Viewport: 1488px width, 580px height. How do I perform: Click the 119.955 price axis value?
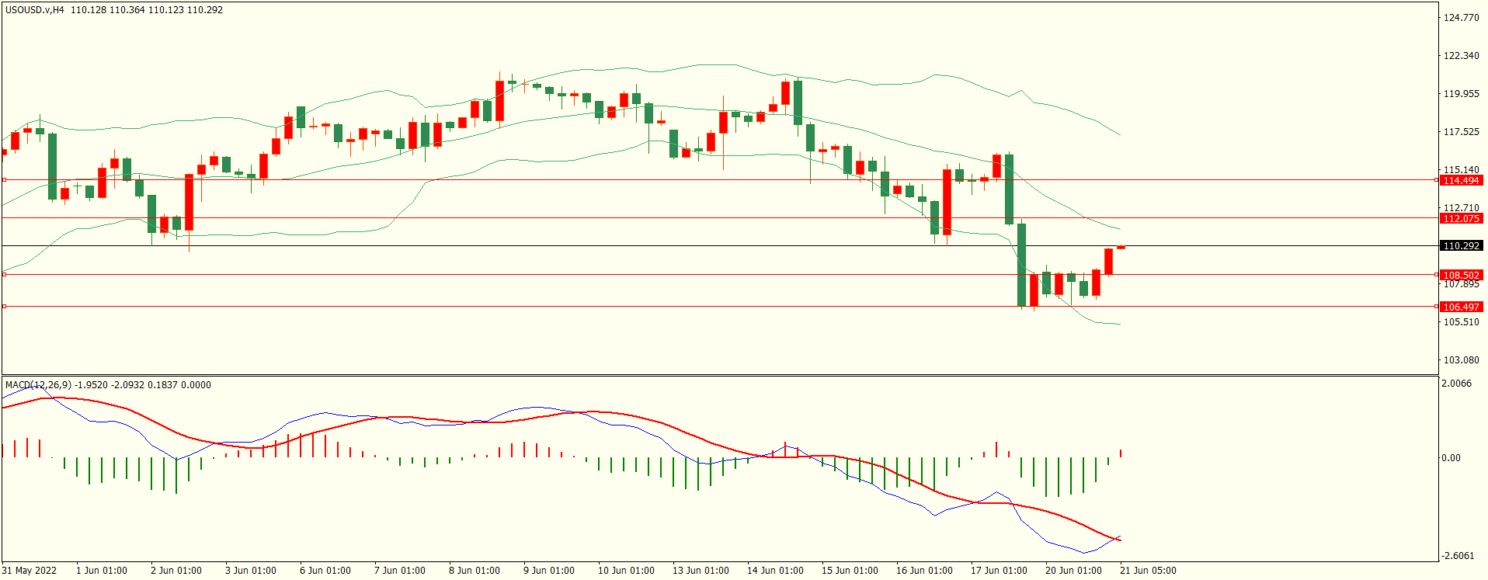click(1461, 93)
